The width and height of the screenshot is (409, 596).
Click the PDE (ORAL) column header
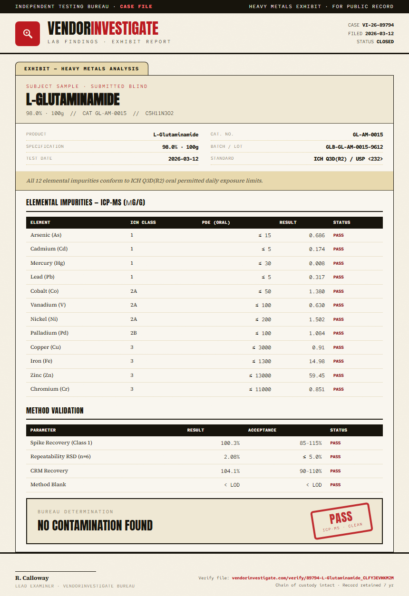pyautogui.click(x=216, y=222)
